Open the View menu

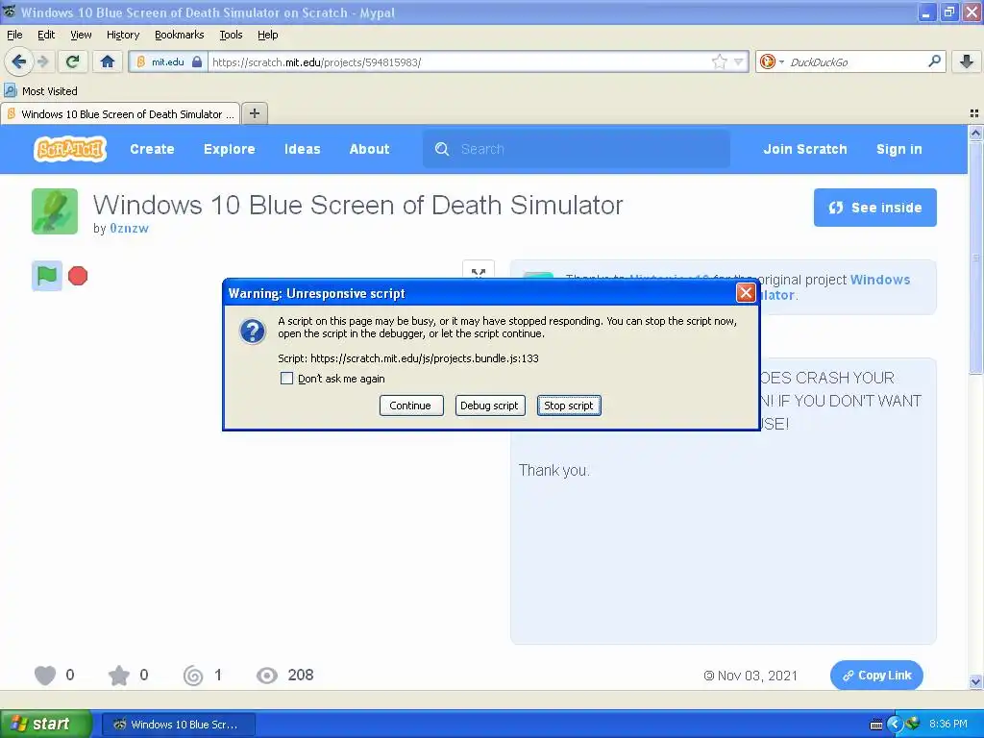[x=81, y=35]
